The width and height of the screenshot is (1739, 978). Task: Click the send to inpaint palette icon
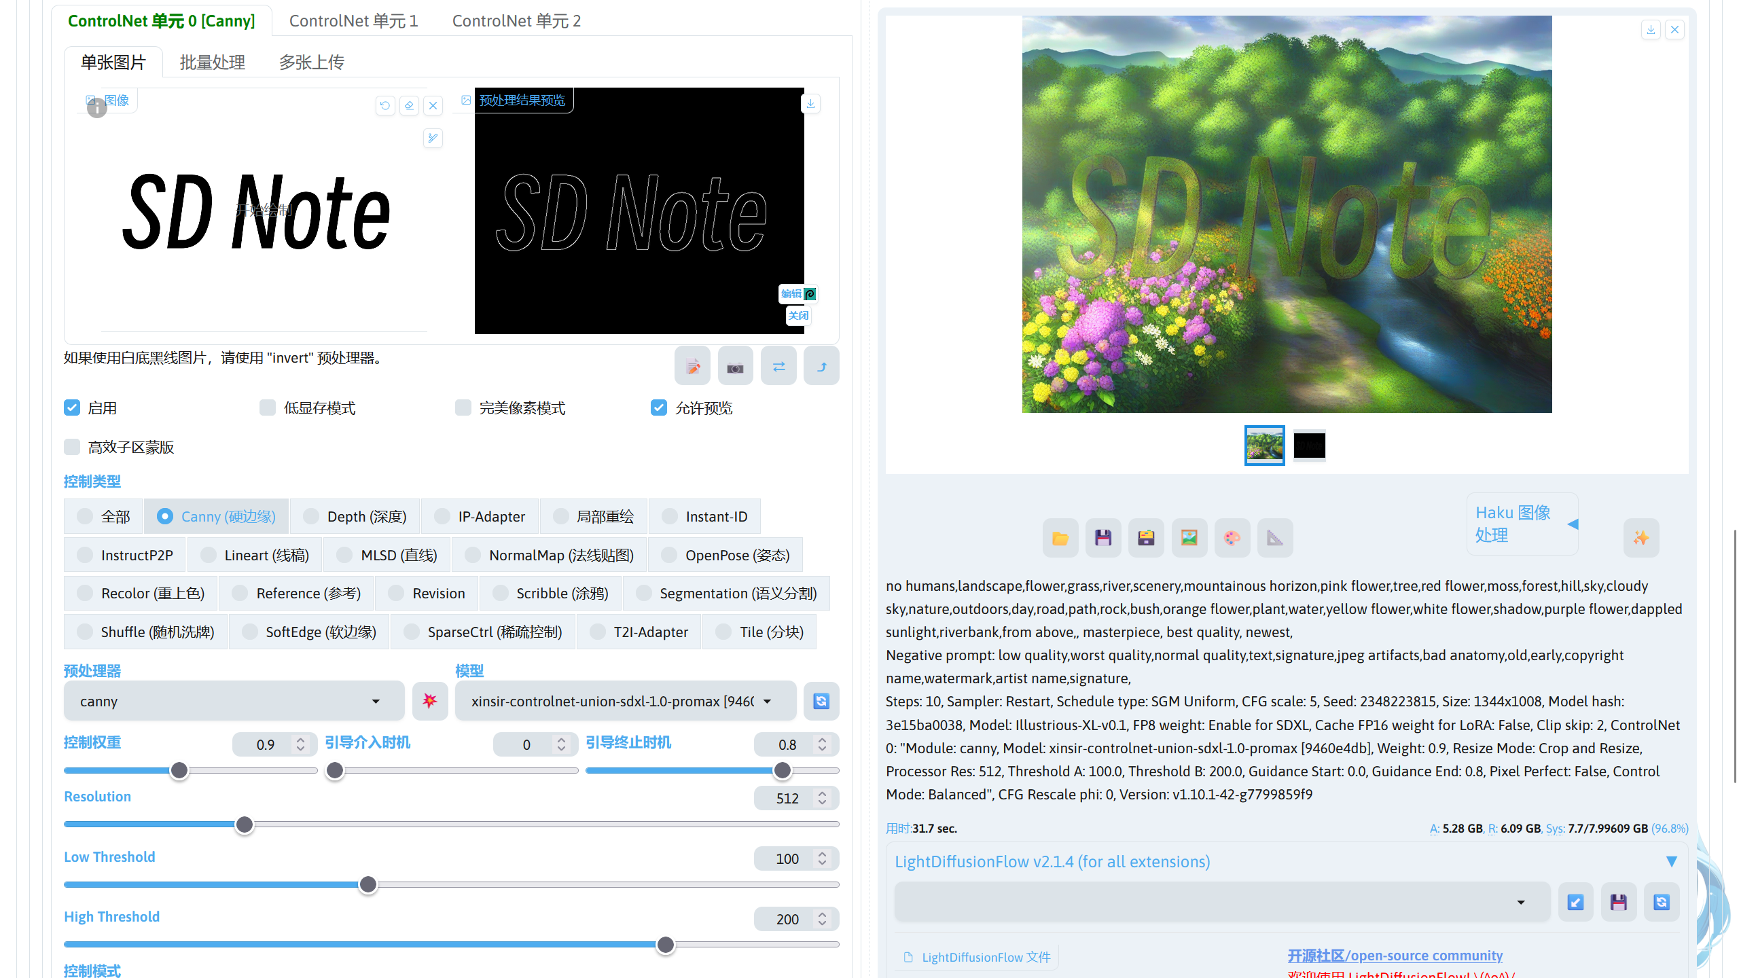pos(1232,538)
